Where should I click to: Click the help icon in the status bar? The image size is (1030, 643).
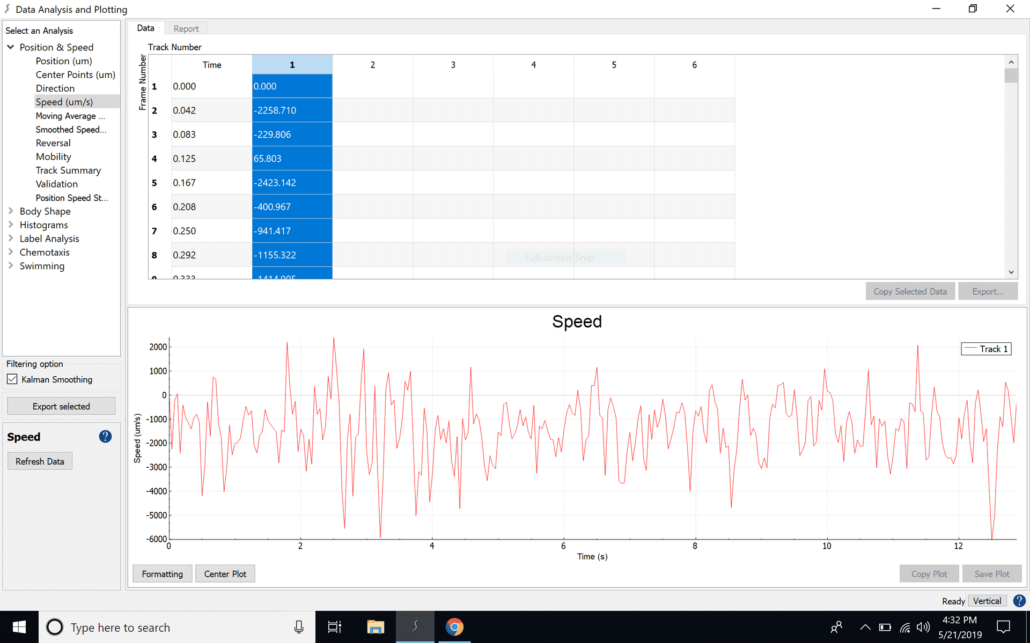pos(1019,601)
